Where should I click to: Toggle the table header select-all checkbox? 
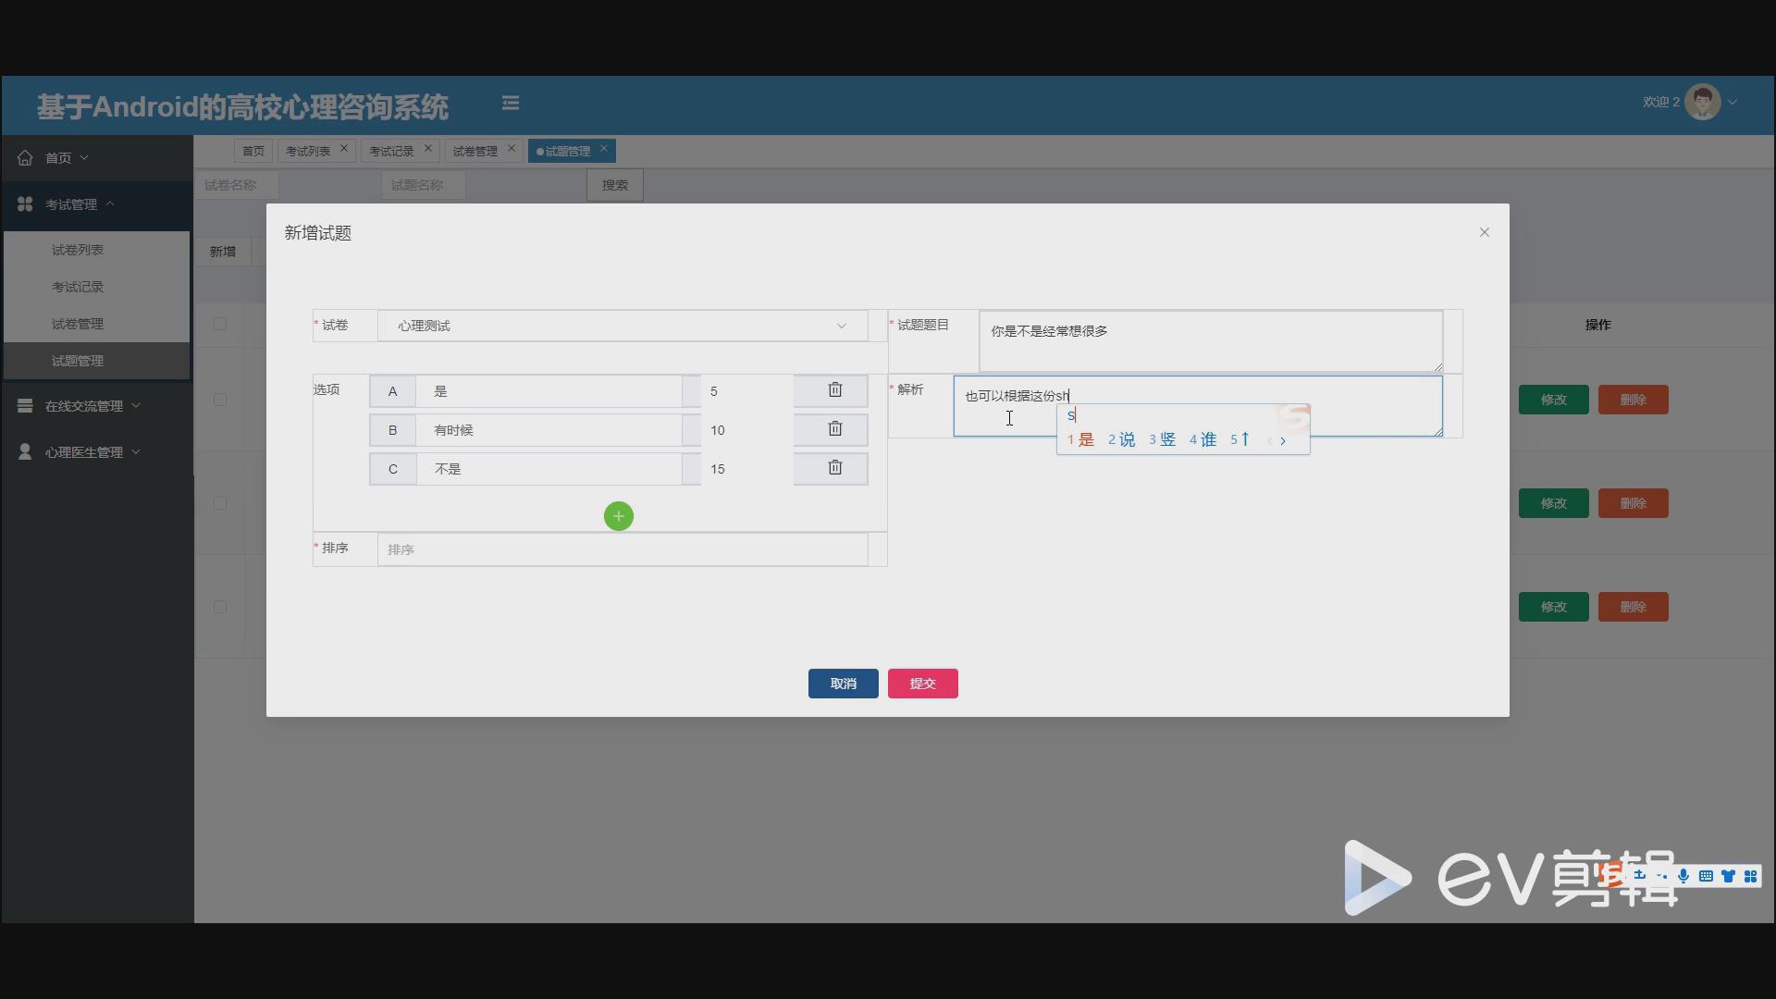220,324
